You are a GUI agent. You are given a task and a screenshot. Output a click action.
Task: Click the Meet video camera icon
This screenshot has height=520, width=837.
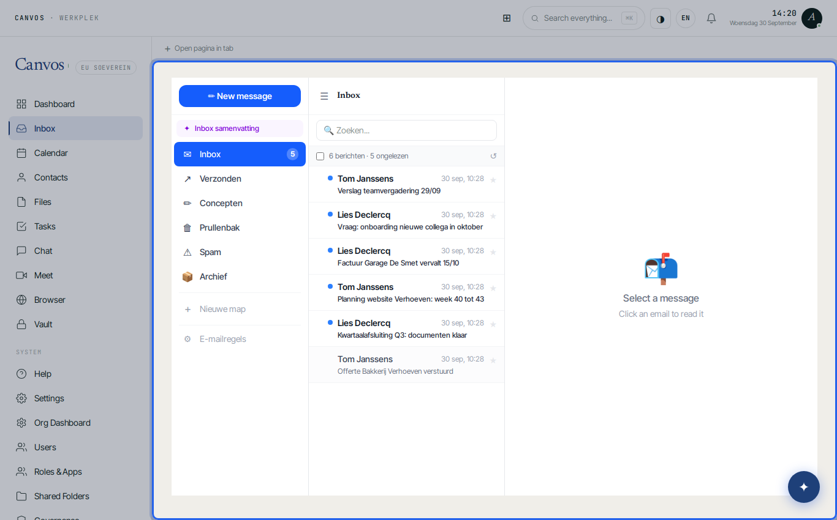pos(21,275)
